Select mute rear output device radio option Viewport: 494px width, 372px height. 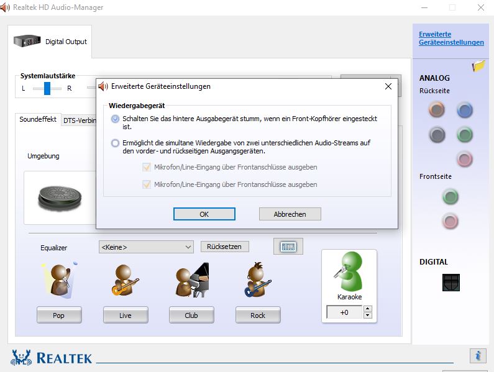[x=116, y=119]
